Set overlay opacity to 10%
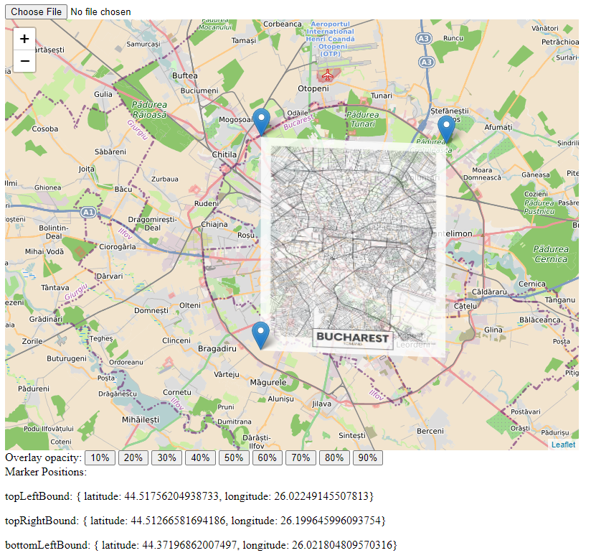Viewport: 591px width, 558px height. [100, 458]
